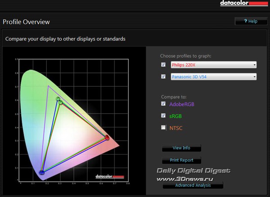Click the datacolor watermark inside the chart
The width and height of the screenshot is (270, 197).
pyautogui.click(x=110, y=175)
